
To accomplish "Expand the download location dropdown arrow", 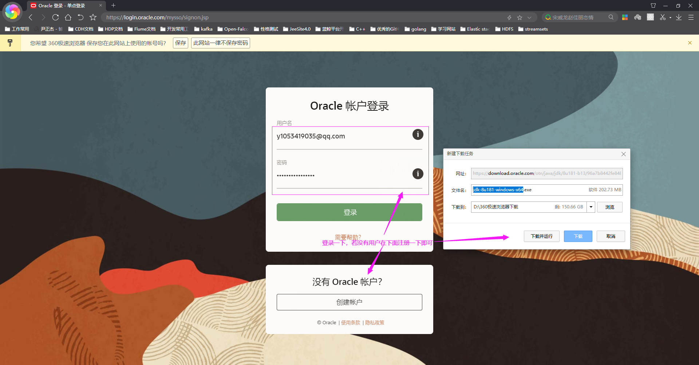I will click(591, 207).
